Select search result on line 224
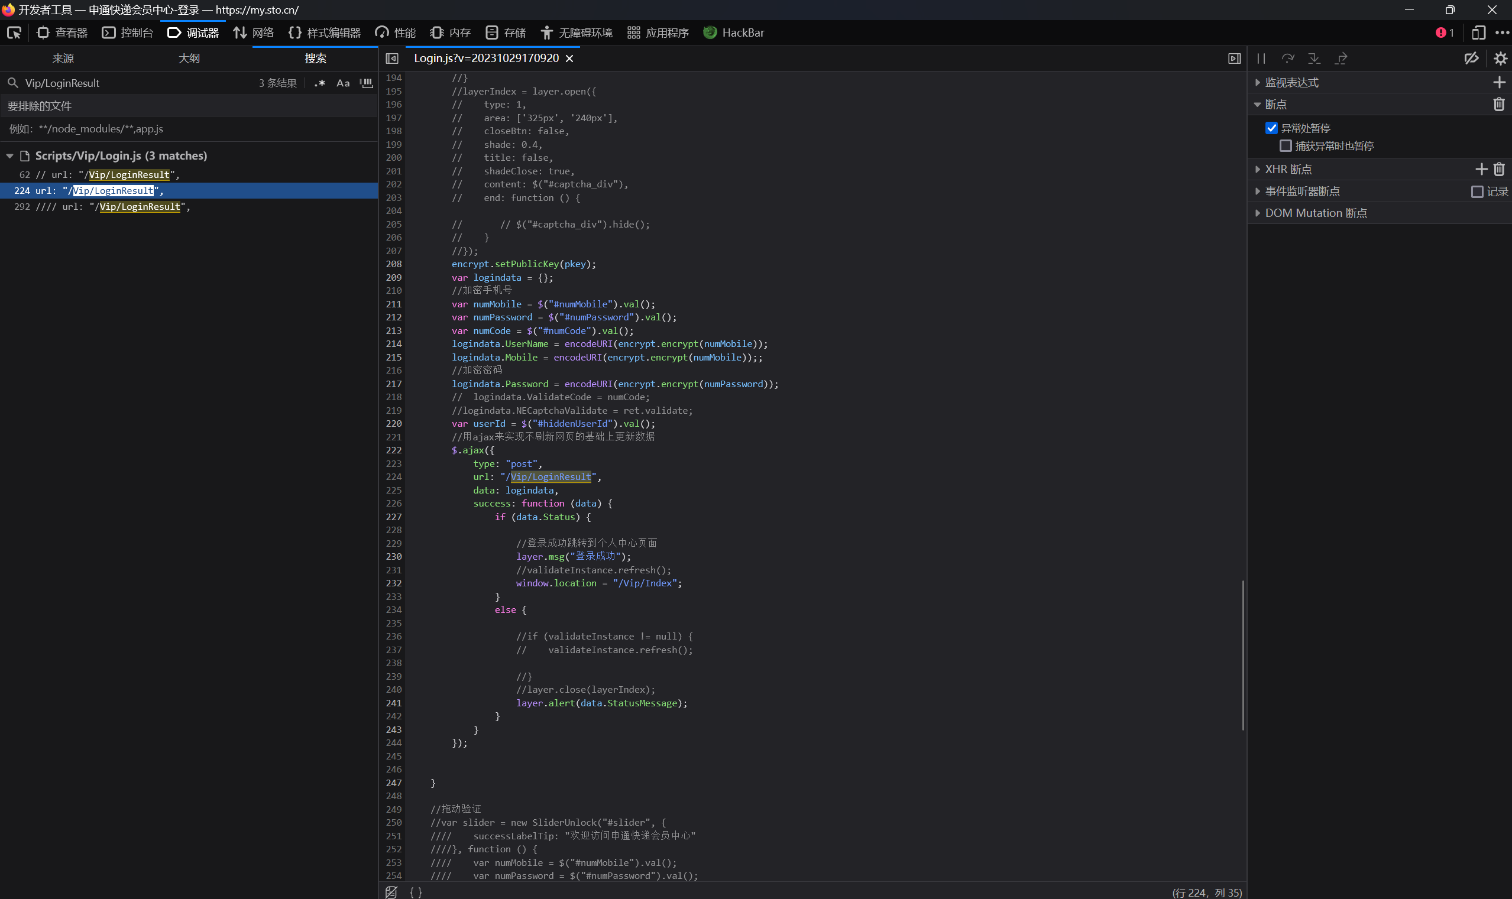Screen dimensions: 1512x899 pos(189,190)
